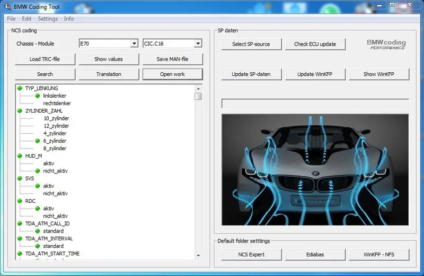Select nicht_aktiv under HUD_M
Viewport: 424px width, 276px height.
point(56,171)
